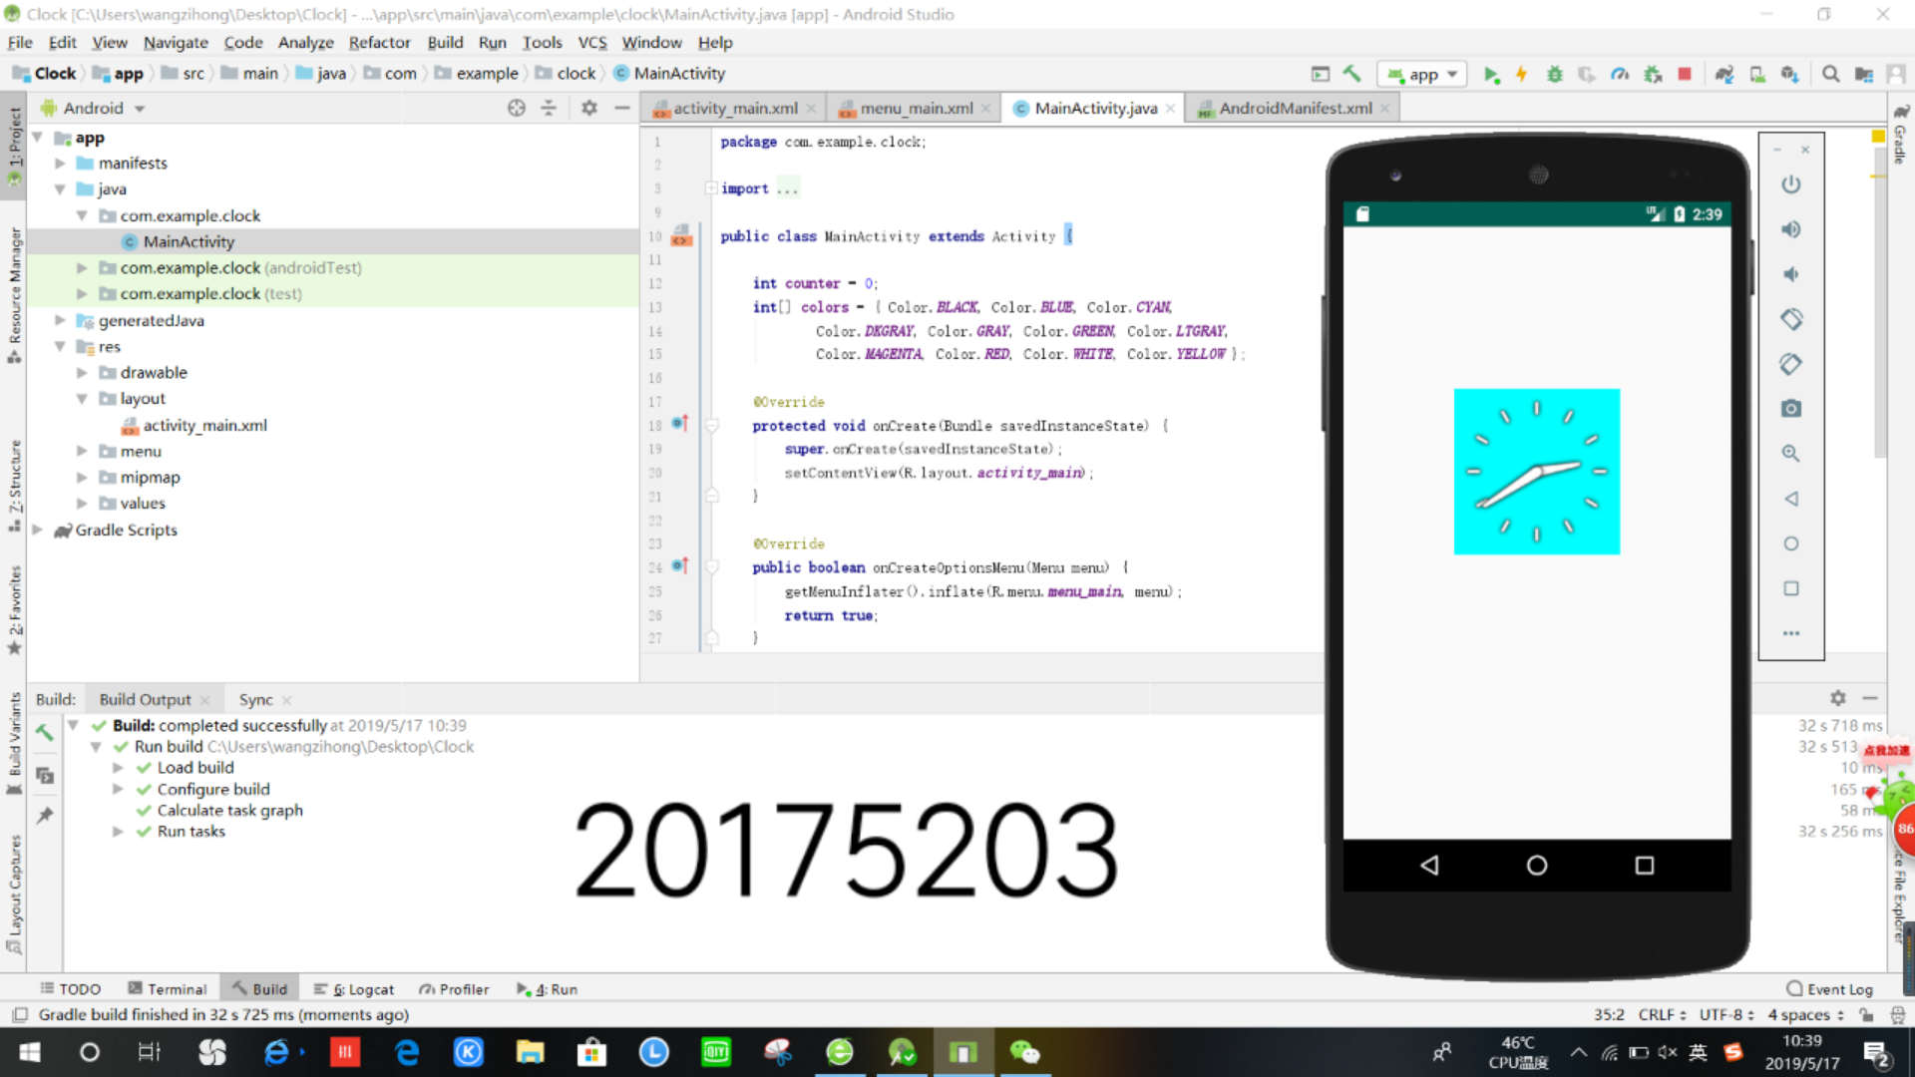
Task: Click the emulator volume up icon
Action: (1791, 229)
